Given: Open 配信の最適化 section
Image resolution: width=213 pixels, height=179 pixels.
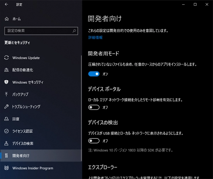Looking at the screenshot, I should click(41, 70).
